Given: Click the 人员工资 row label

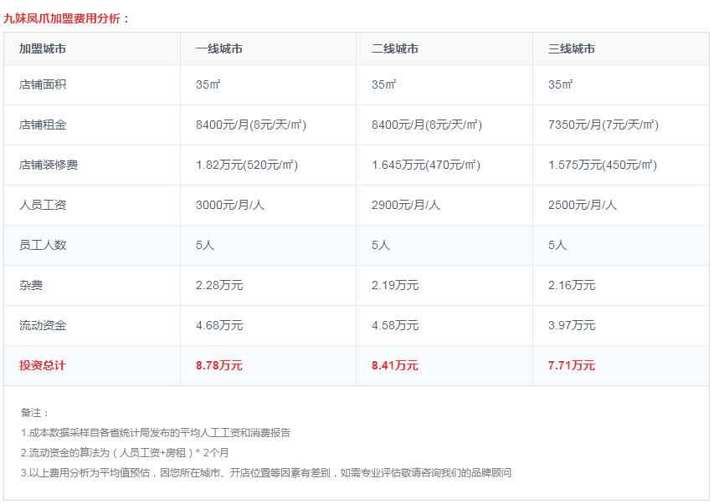Looking at the screenshot, I should click(43, 205).
